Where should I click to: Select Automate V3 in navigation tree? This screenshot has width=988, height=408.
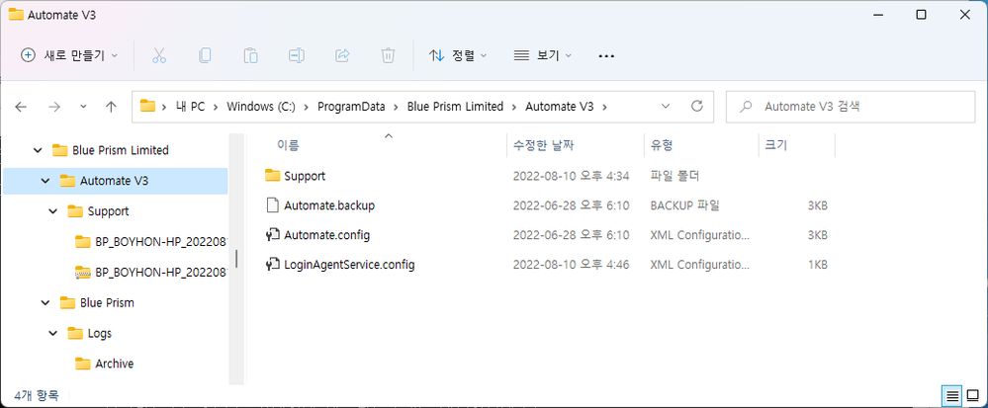[x=114, y=181]
